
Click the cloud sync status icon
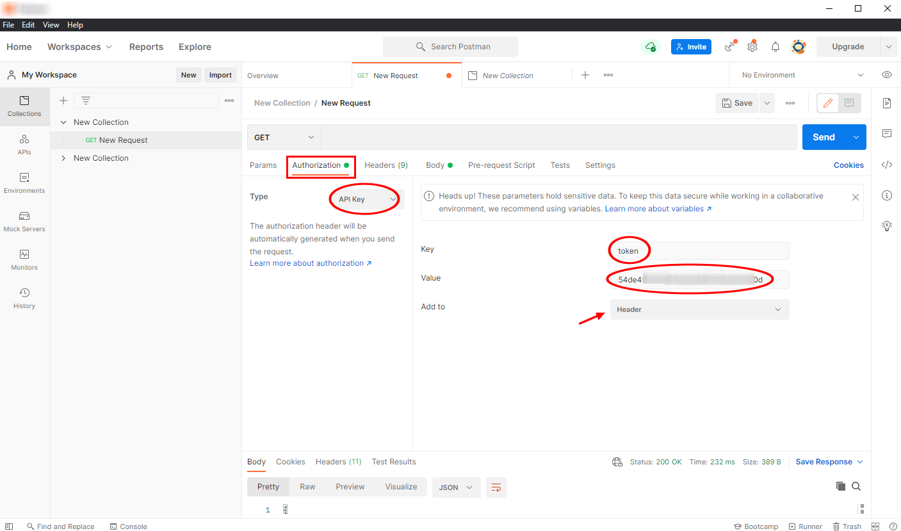(x=651, y=47)
